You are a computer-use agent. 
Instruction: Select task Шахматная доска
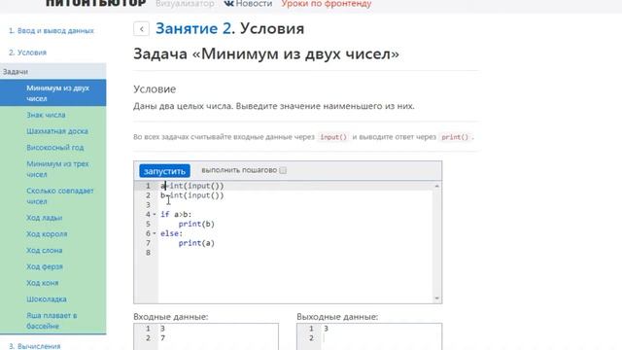(x=57, y=131)
